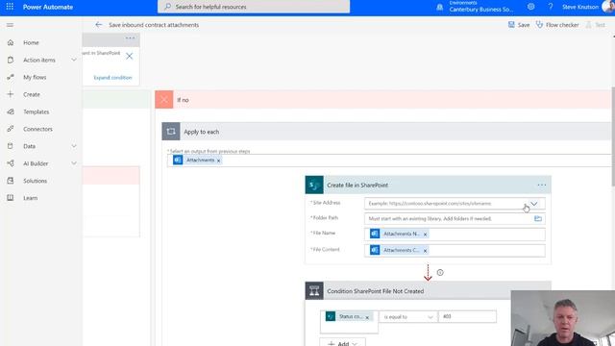Close the collapsed condition card with X
Screen dimensions: 615x346
(x=130, y=56)
